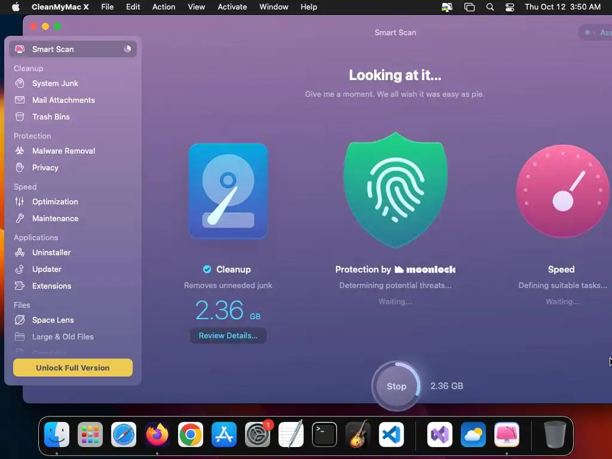Open the Edit menu

click(x=133, y=7)
